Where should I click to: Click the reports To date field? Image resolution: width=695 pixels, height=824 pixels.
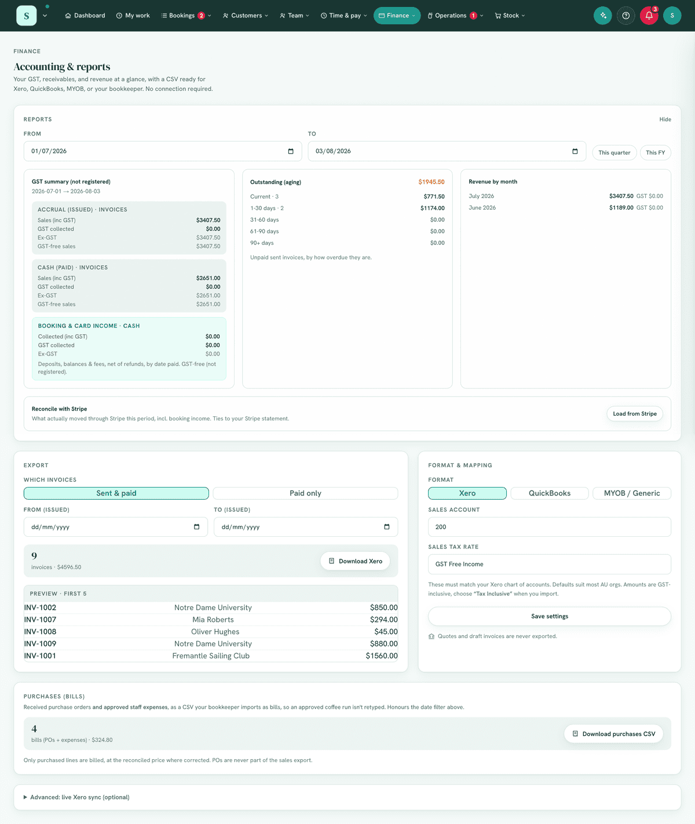pos(447,151)
